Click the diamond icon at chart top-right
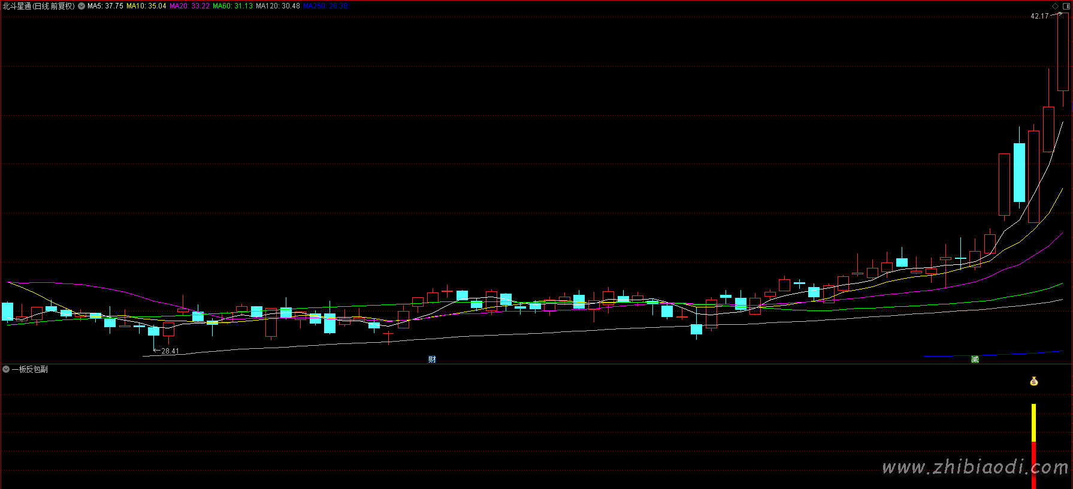 [1055, 6]
